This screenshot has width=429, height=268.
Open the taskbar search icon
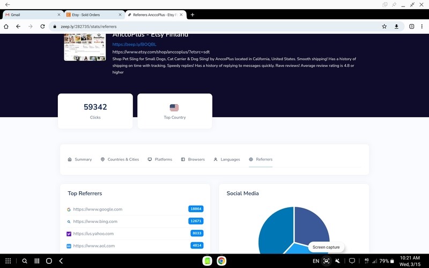pyautogui.click(x=25, y=261)
